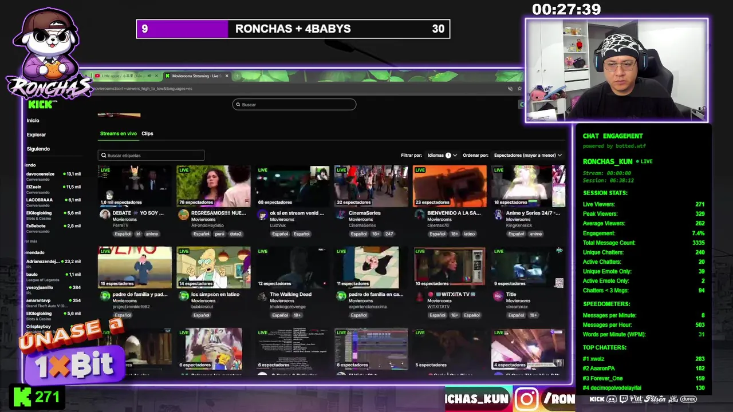Open PerreTV's channel avatar
This screenshot has width=733, height=412.
105,214
